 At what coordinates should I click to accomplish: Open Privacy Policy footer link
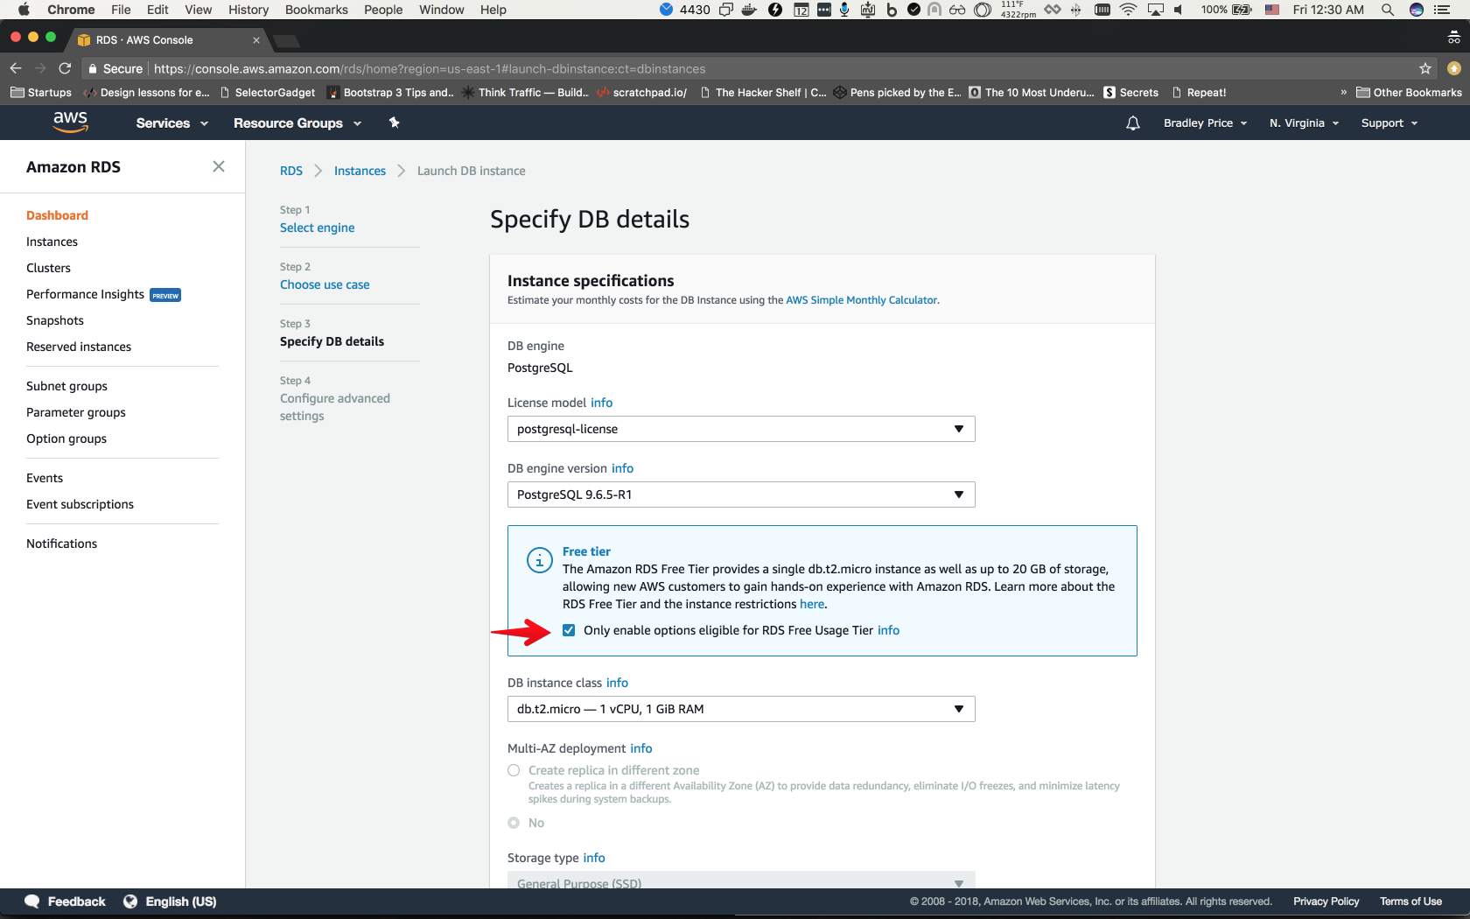[1326, 901]
